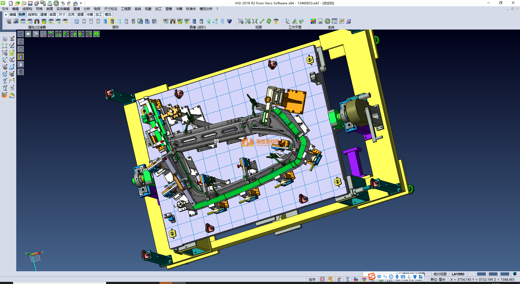Open the LAYER0 layer selector
The height and width of the screenshot is (284, 520).
[458, 274]
